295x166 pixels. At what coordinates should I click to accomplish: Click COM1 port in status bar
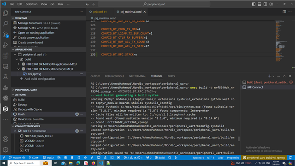click(x=34, y=158)
